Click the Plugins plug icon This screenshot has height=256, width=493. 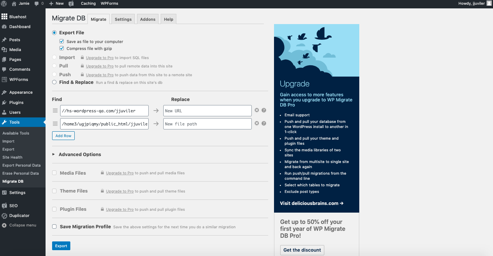click(x=4, y=102)
